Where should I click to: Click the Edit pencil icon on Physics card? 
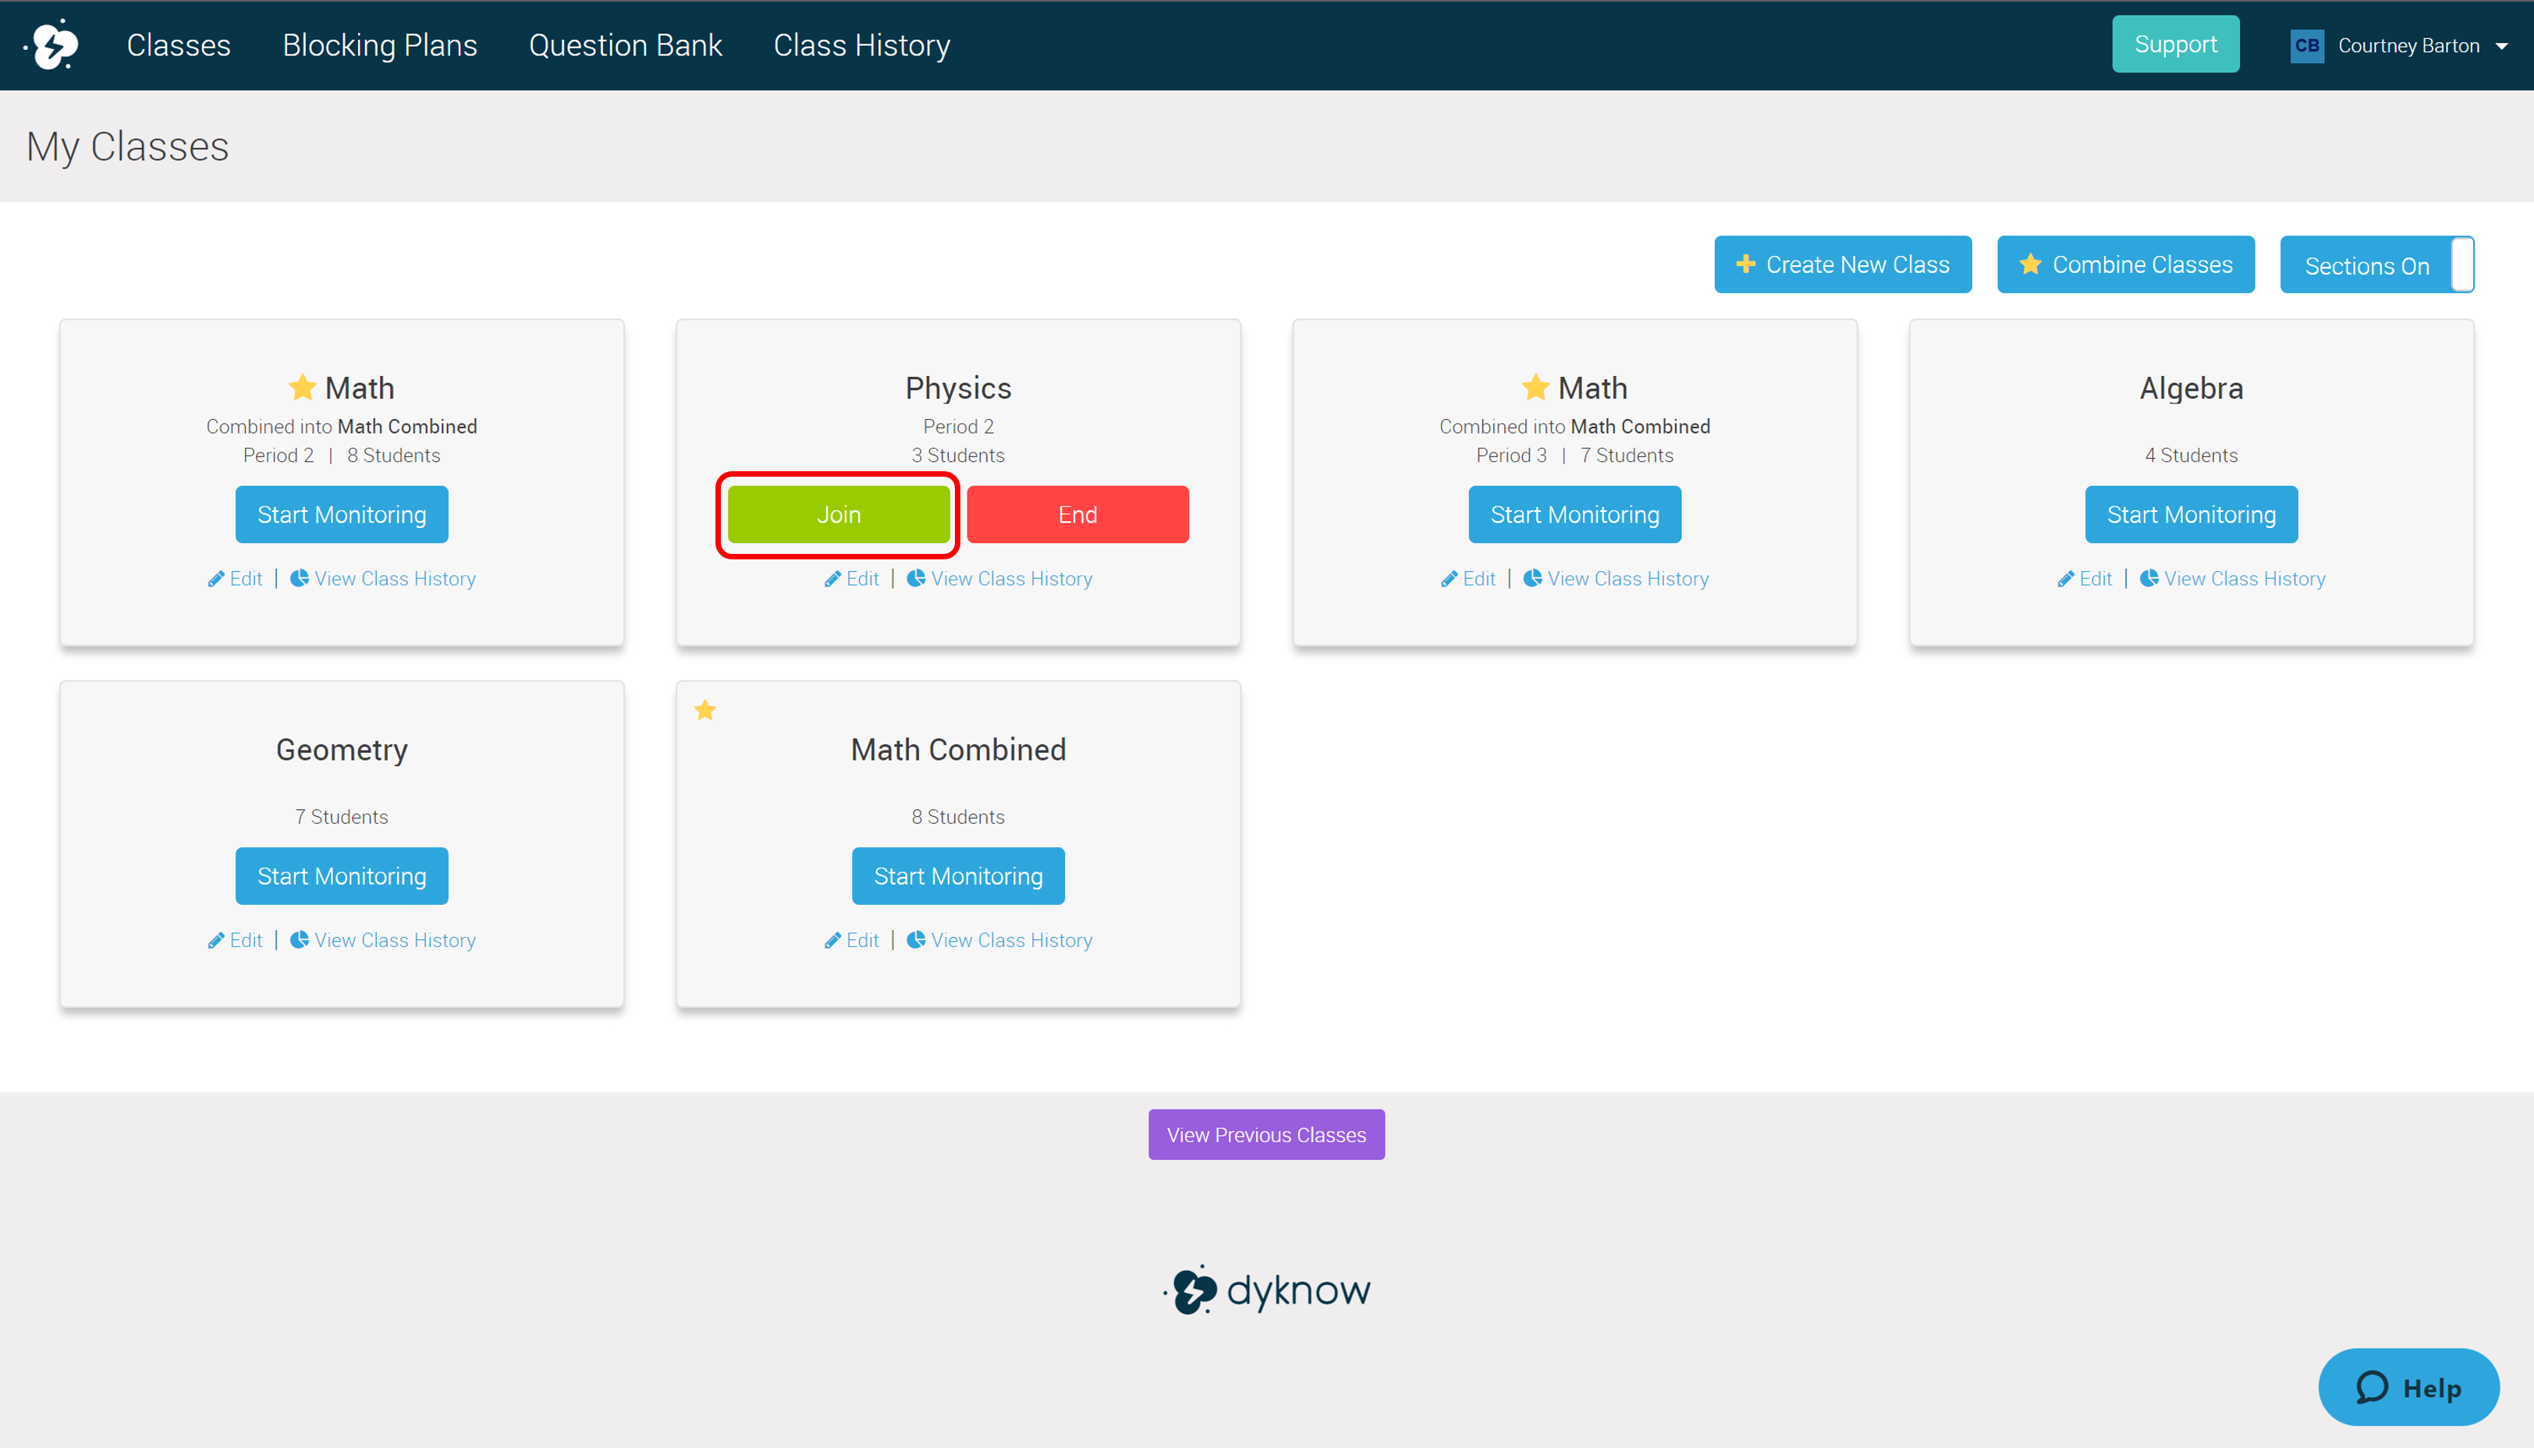click(832, 579)
